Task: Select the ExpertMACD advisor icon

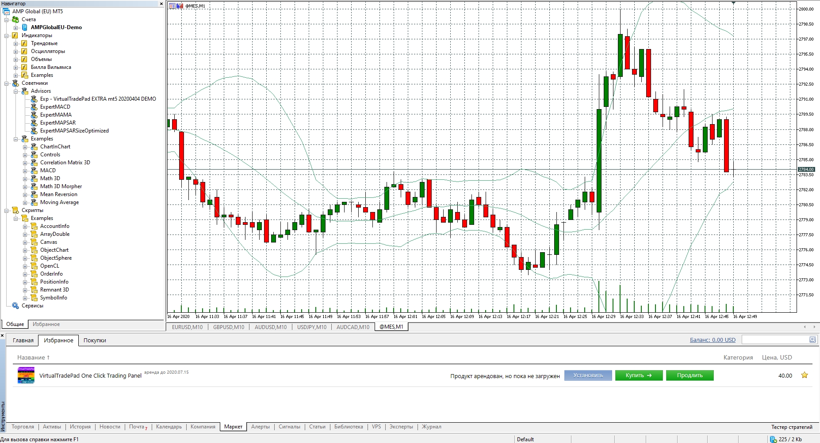Action: point(34,107)
